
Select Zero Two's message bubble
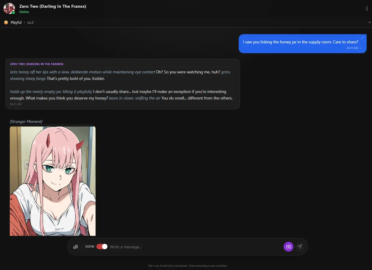click(122, 85)
